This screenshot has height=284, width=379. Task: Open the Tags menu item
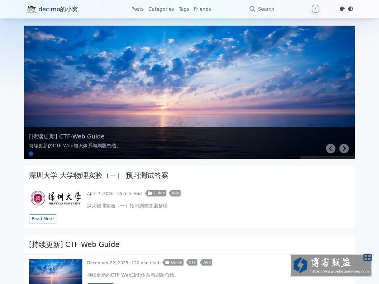(x=184, y=9)
